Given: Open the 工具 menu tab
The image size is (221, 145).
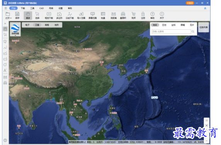Looking at the screenshot, I should pos(32,8).
